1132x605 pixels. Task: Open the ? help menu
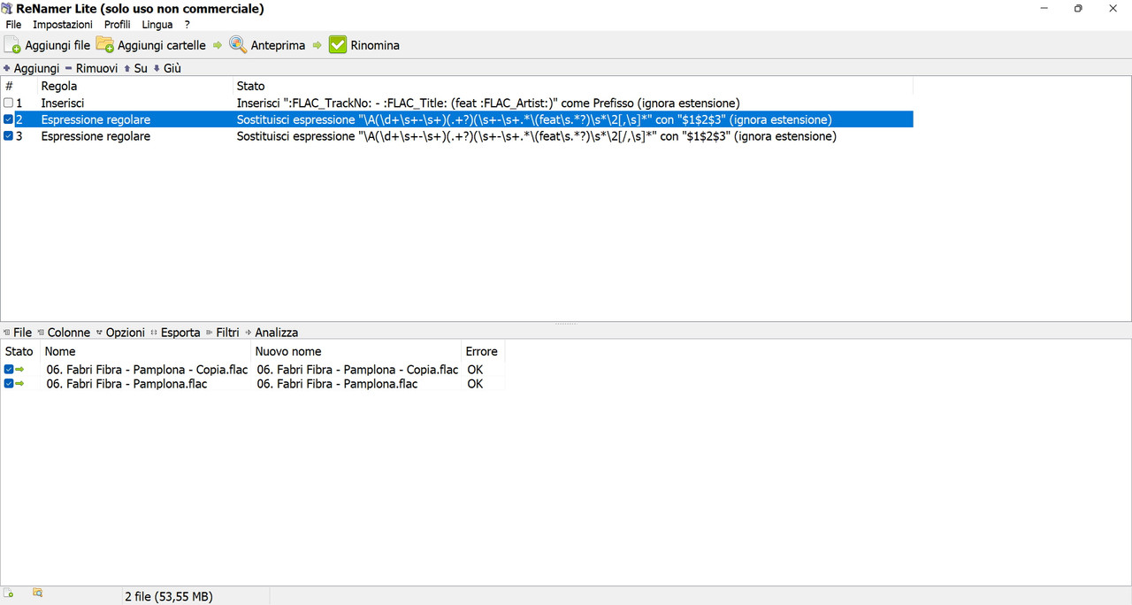pyautogui.click(x=187, y=25)
